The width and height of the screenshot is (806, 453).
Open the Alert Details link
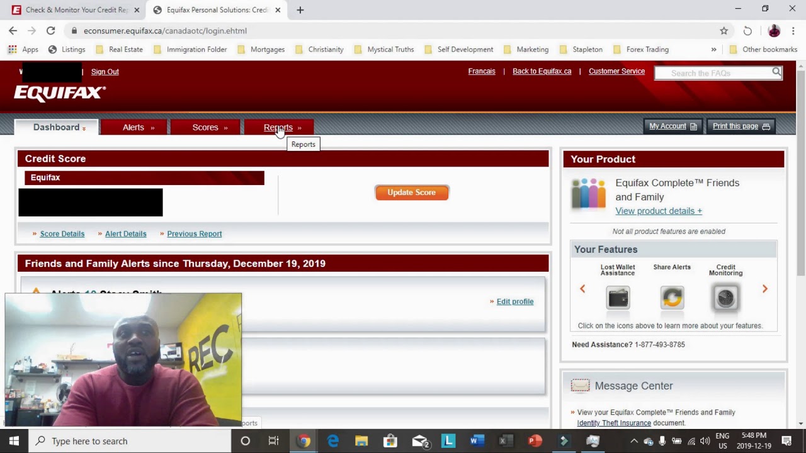pos(125,233)
